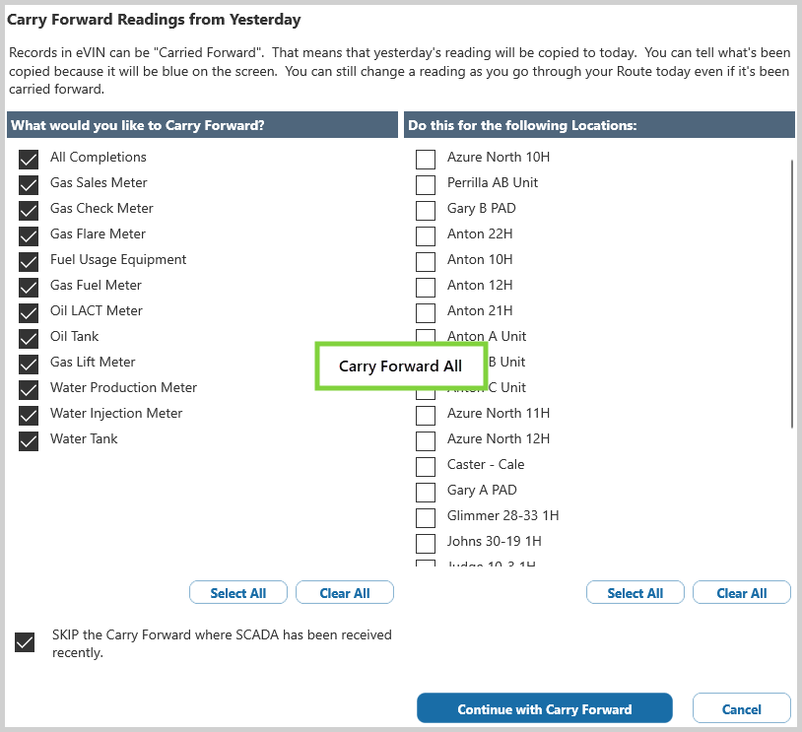Screen dimensions: 802x732
Task: Check the Gary B PAD location
Action: pyautogui.click(x=426, y=210)
